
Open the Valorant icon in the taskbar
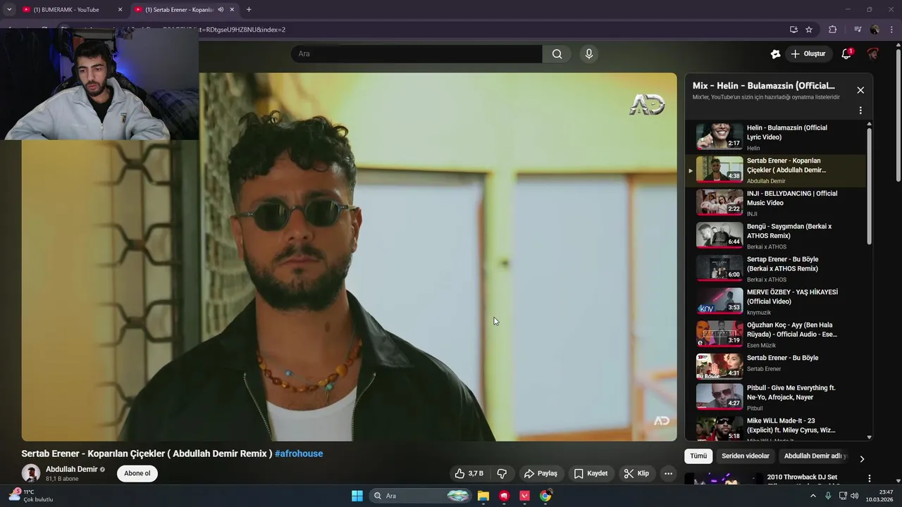pyautogui.click(x=525, y=496)
